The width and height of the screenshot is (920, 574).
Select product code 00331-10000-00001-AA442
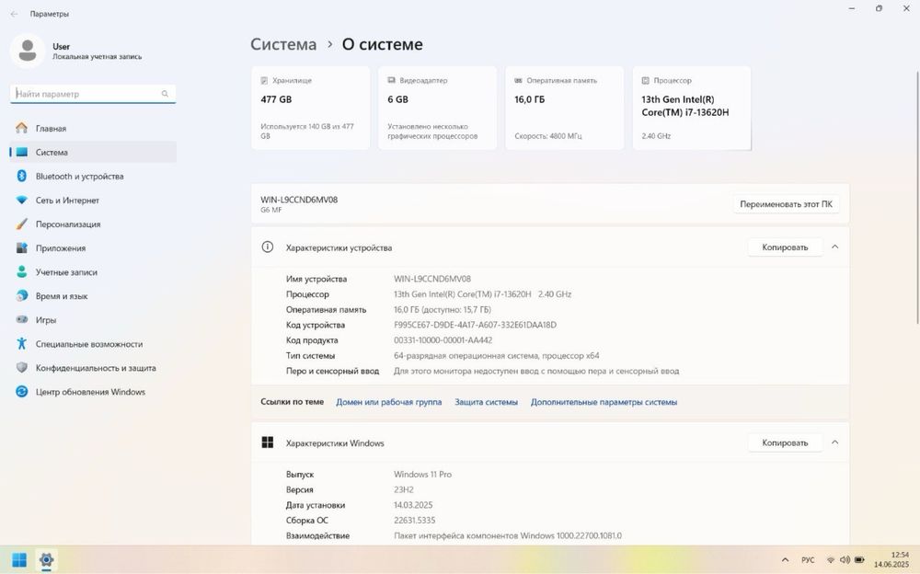(443, 339)
